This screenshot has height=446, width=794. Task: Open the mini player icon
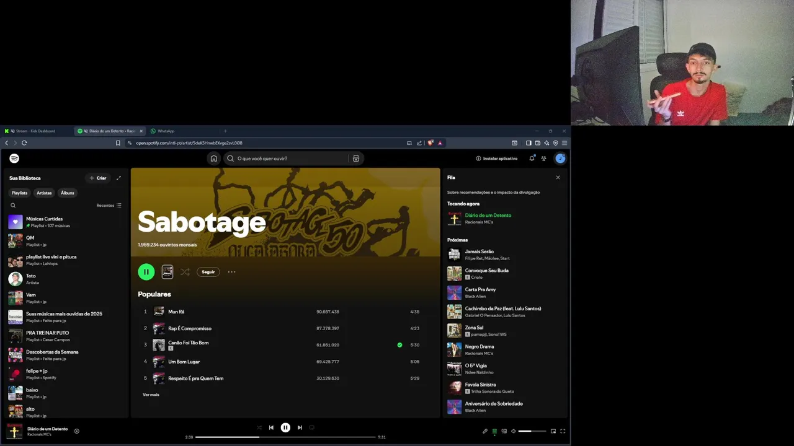click(553, 431)
